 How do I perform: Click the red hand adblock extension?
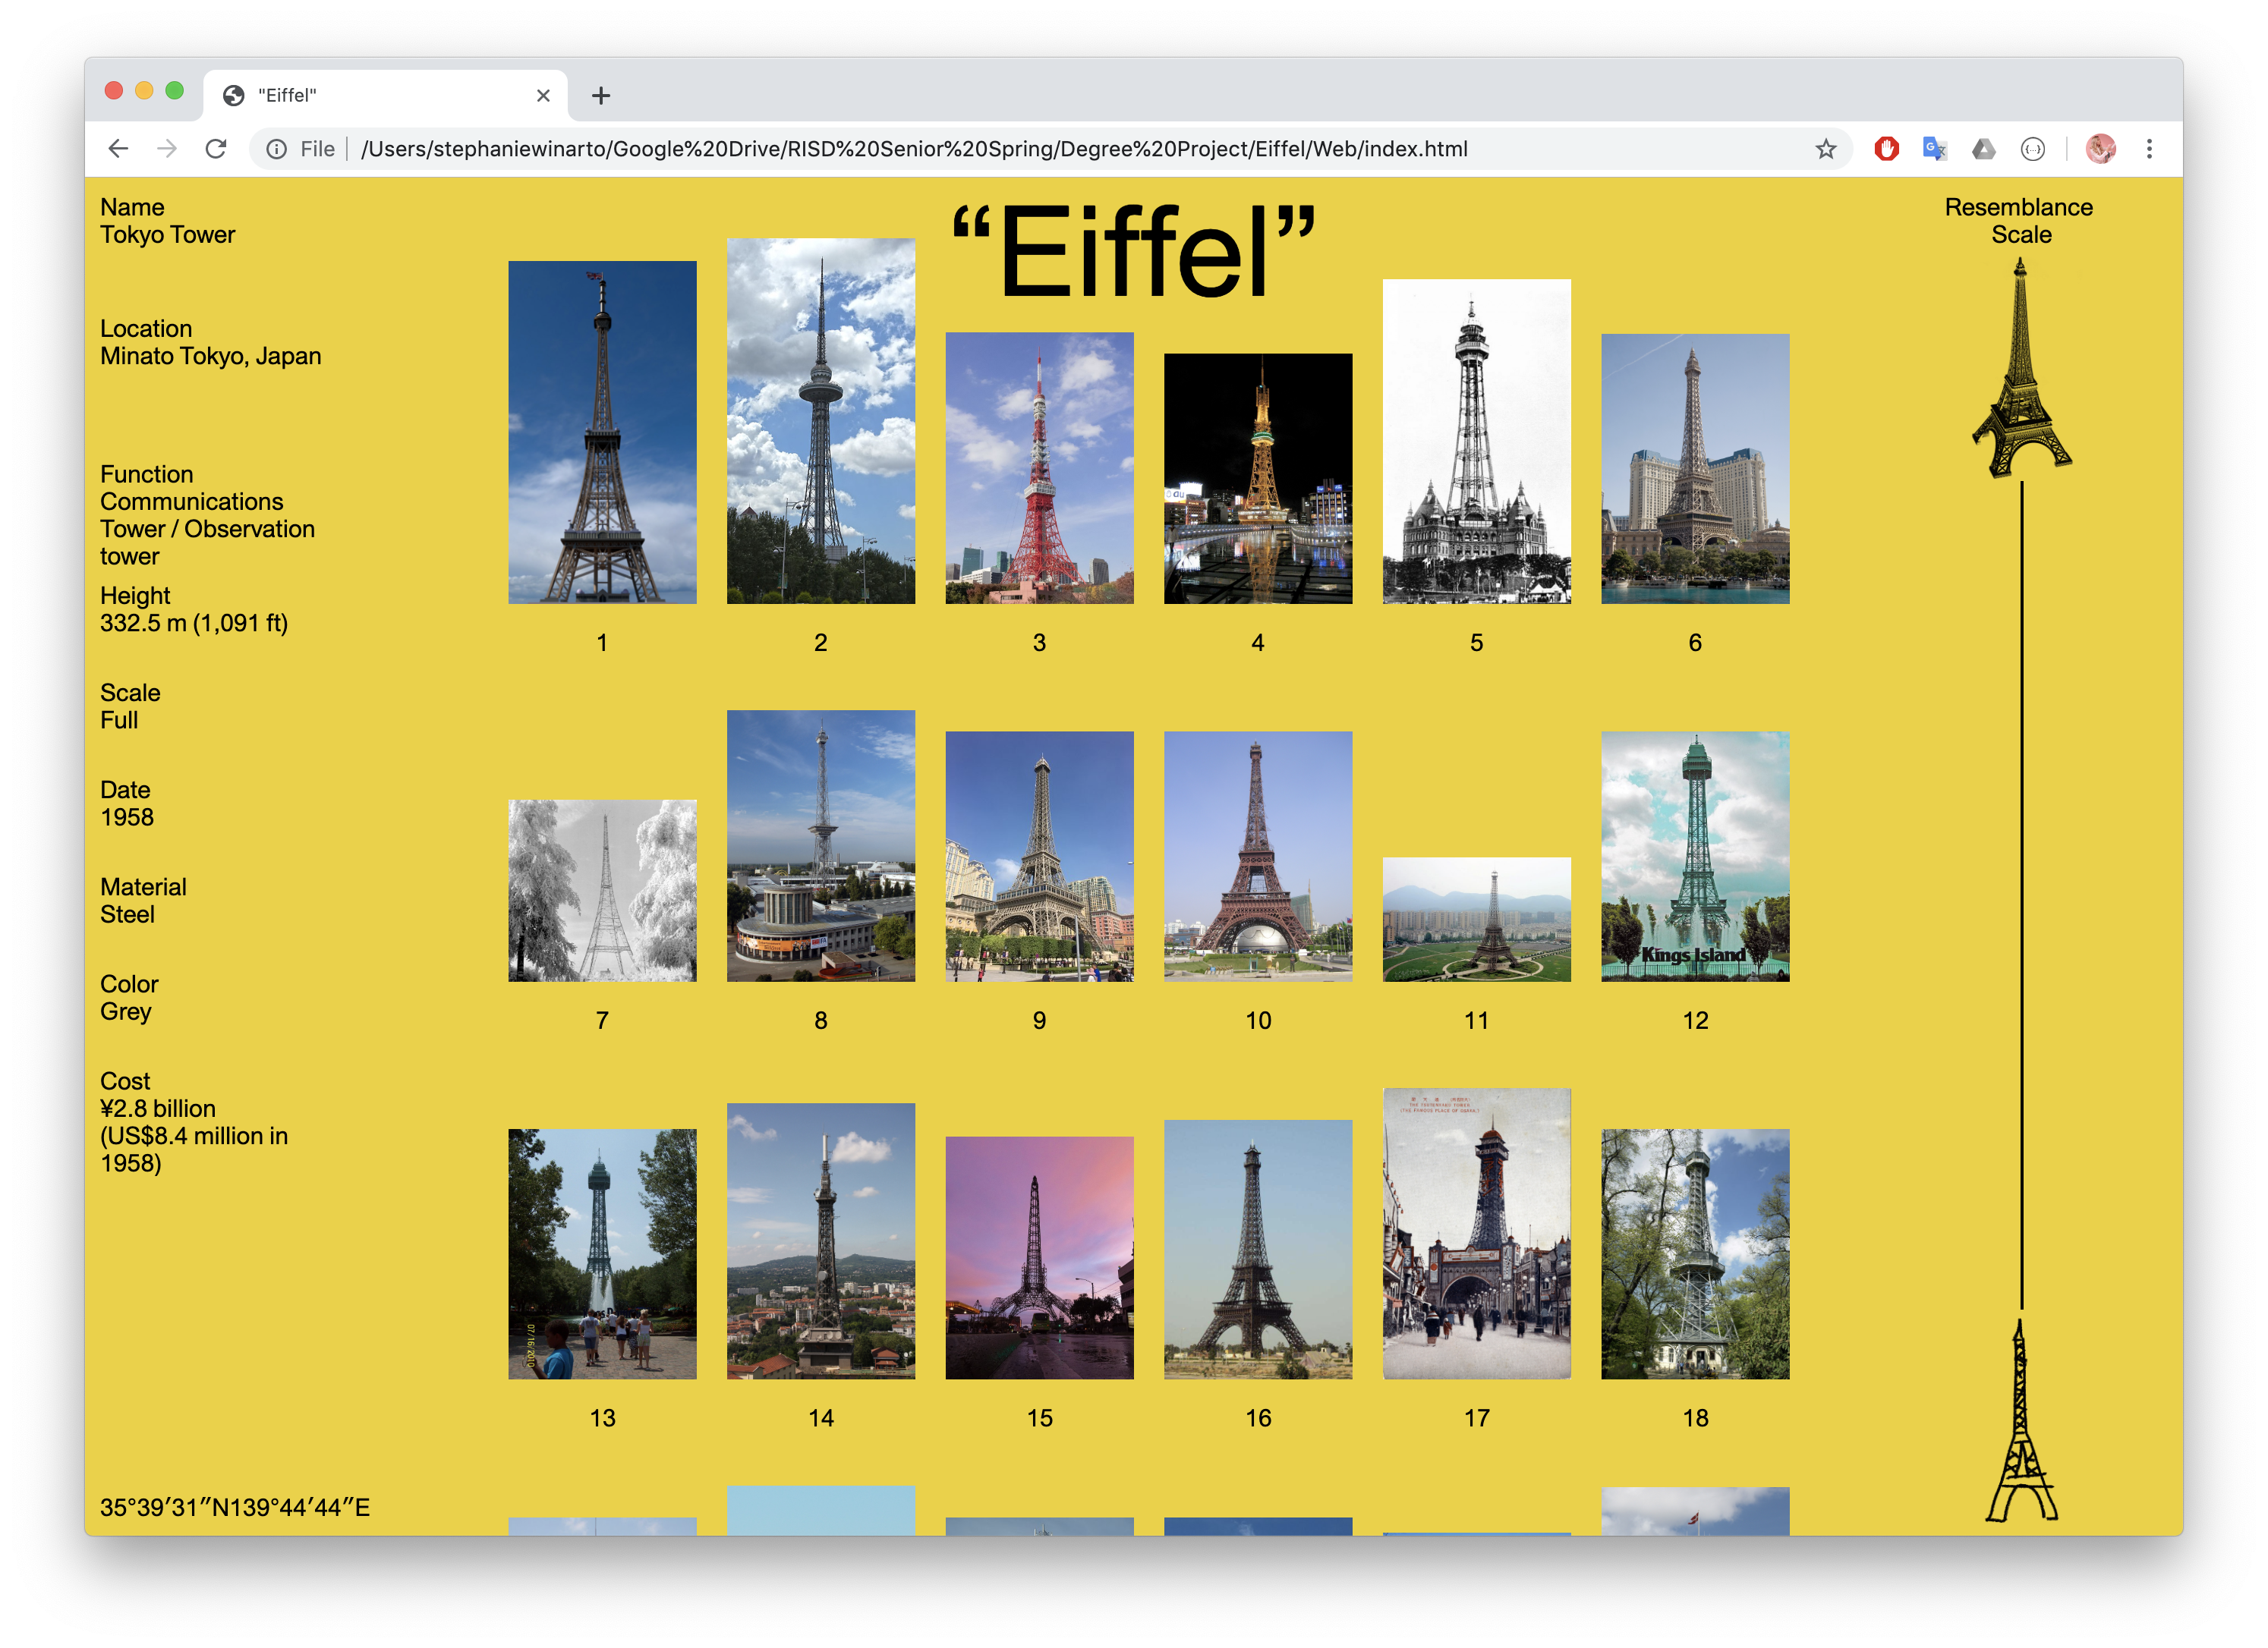pyautogui.click(x=1886, y=149)
